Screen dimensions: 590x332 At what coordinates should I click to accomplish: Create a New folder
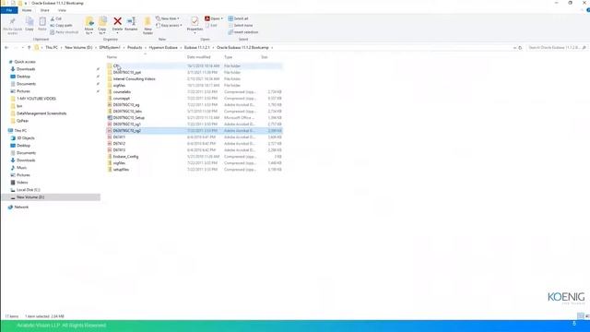pyautogui.click(x=147, y=25)
